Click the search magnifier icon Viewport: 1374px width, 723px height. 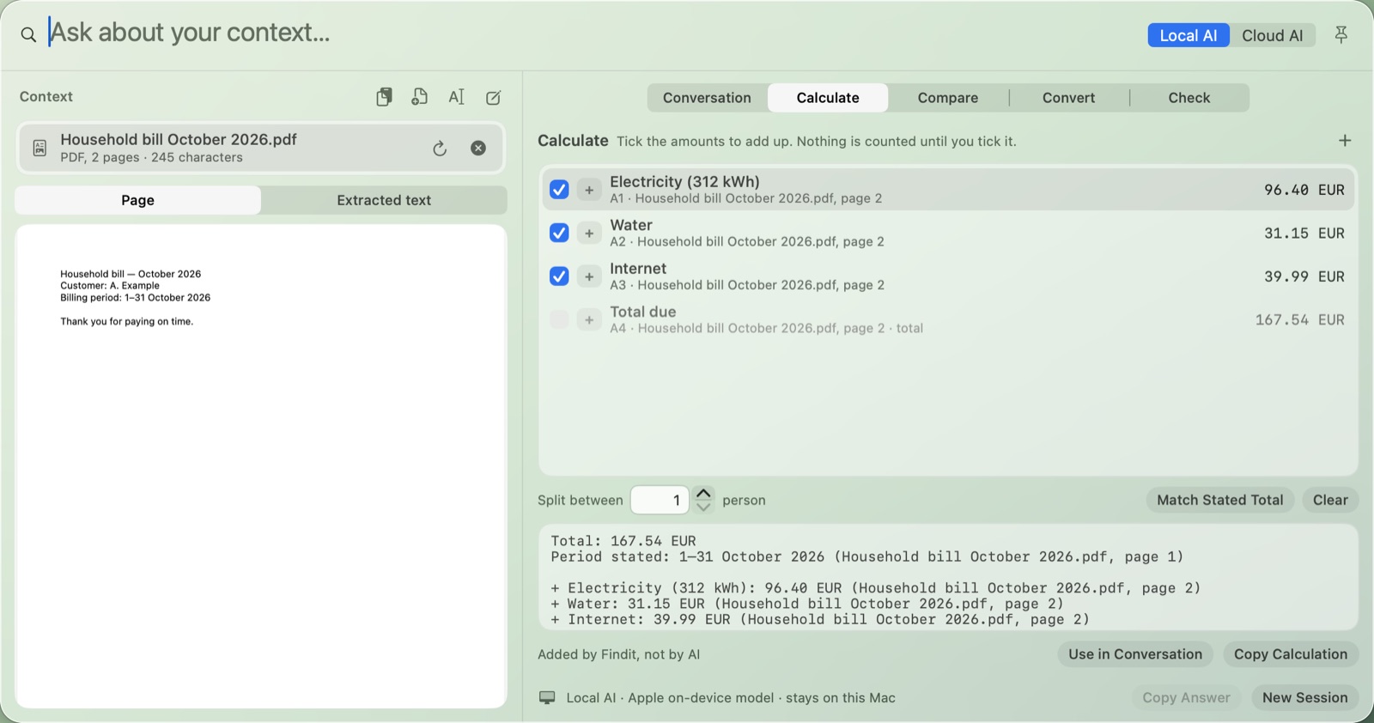pos(28,34)
